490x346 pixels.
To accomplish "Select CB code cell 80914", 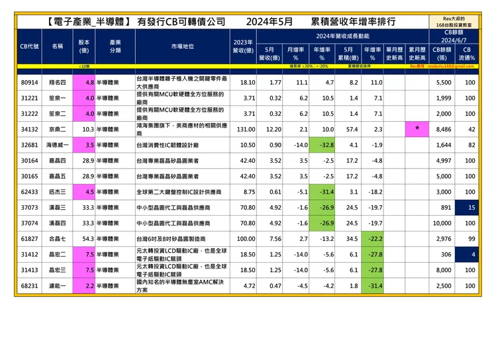I will (x=29, y=83).
